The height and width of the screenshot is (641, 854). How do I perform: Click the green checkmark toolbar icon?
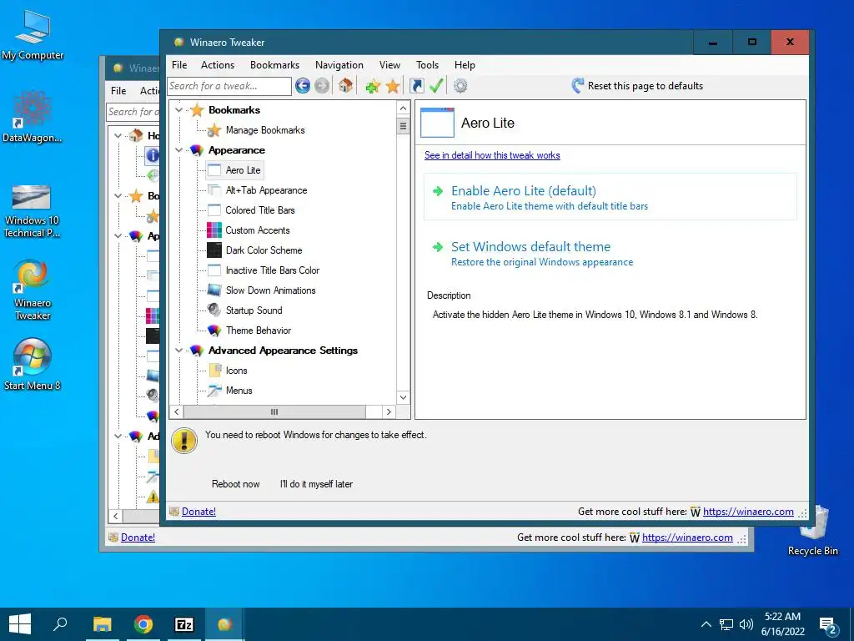tap(436, 86)
